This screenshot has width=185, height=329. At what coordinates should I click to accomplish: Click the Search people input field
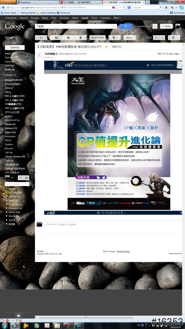[17, 184]
